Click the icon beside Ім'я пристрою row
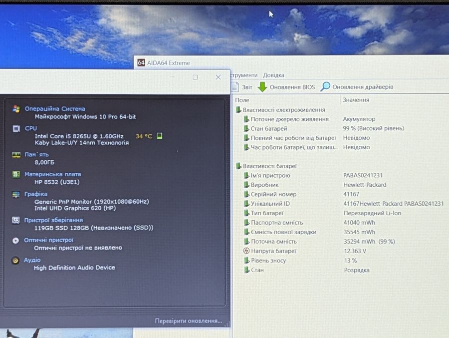Viewport: 449px width, 338px height. coord(246,175)
